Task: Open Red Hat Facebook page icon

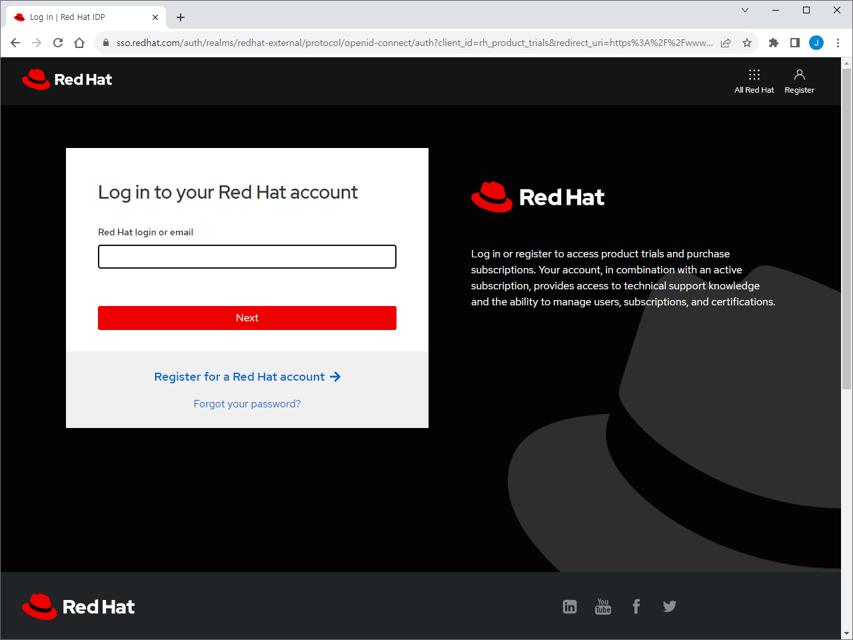Action: click(x=636, y=606)
